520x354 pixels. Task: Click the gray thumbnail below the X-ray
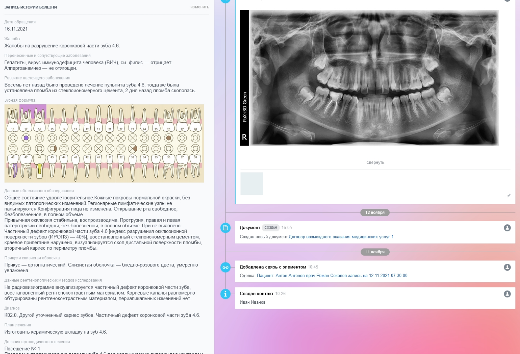(252, 184)
